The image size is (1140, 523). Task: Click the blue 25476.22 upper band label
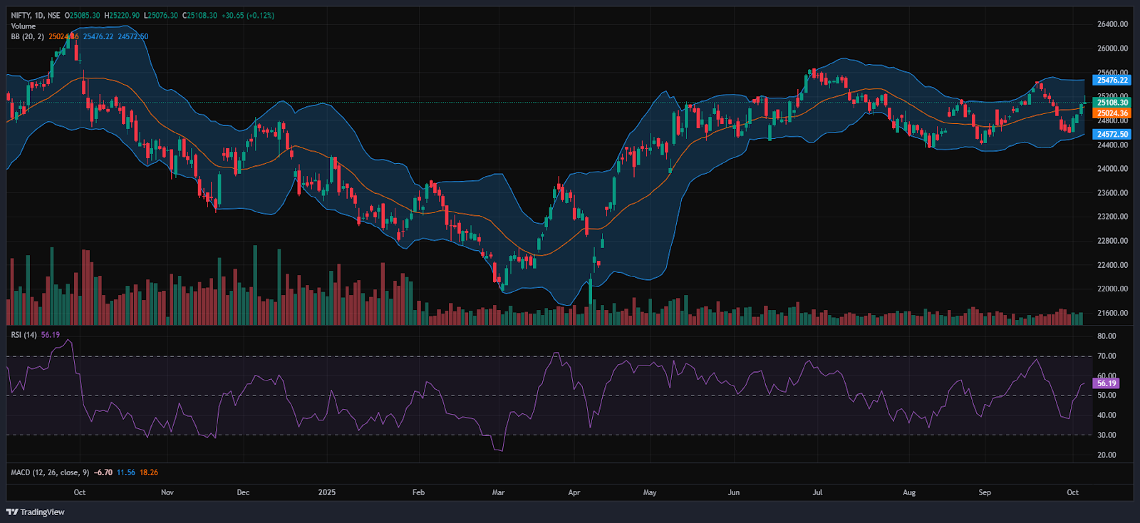(x=1111, y=81)
